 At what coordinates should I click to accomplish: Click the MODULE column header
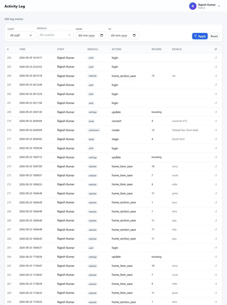[x=93, y=49]
